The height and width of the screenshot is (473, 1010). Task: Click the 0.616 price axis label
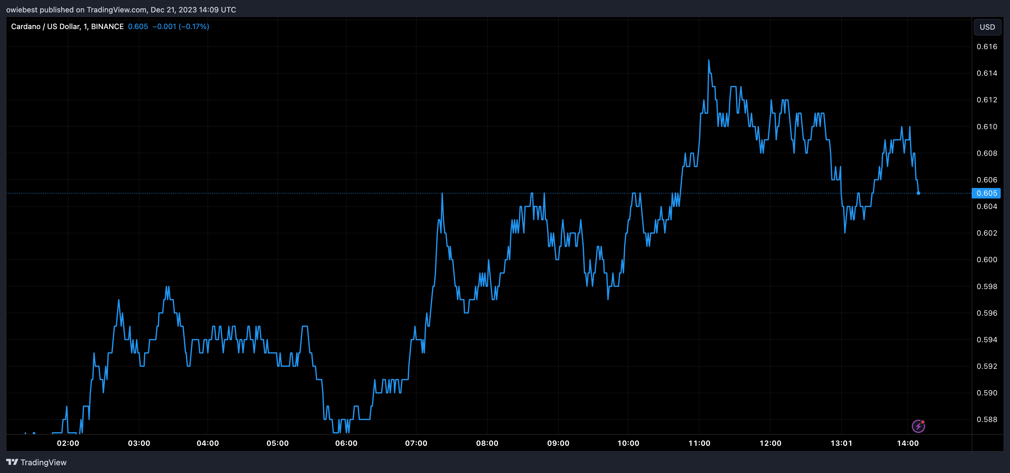click(x=987, y=47)
